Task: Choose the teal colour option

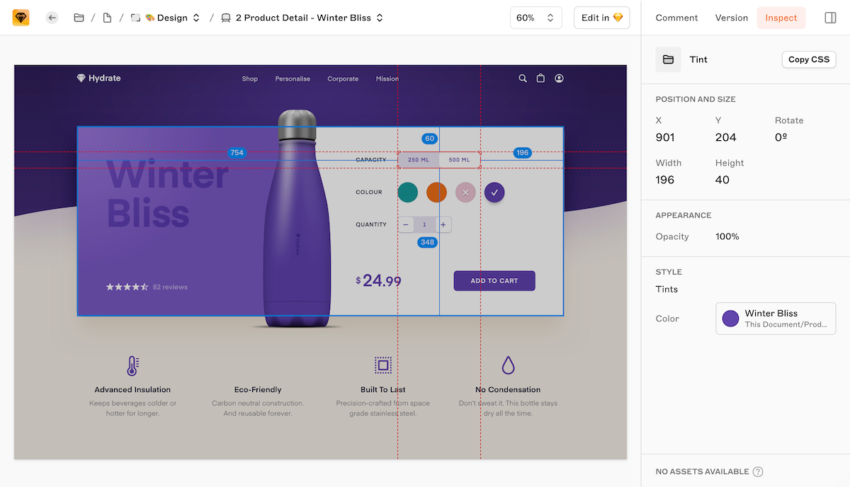Action: pos(407,192)
